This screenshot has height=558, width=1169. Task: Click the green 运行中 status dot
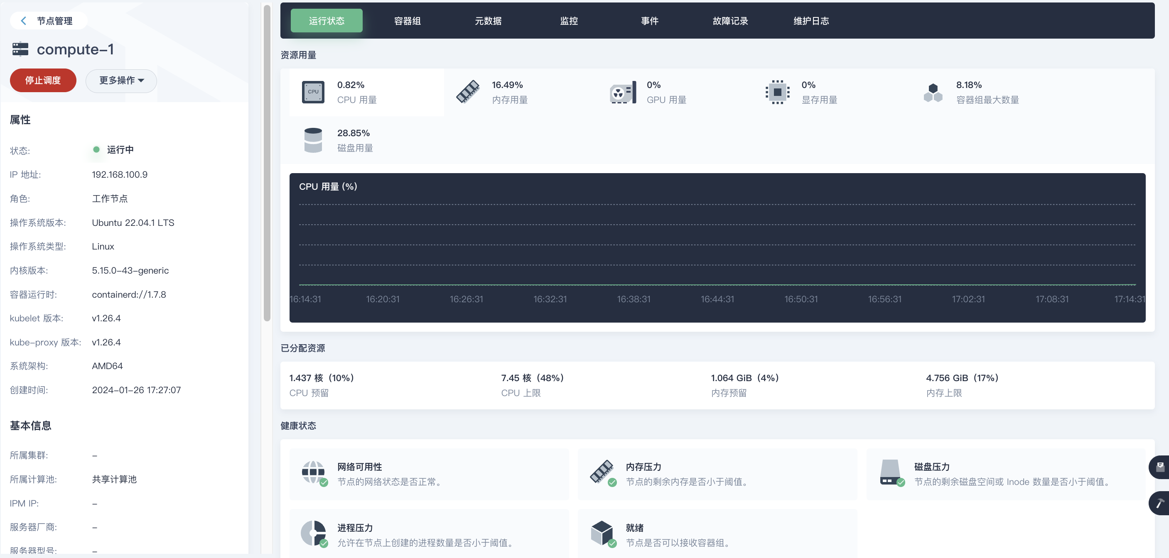coord(96,150)
